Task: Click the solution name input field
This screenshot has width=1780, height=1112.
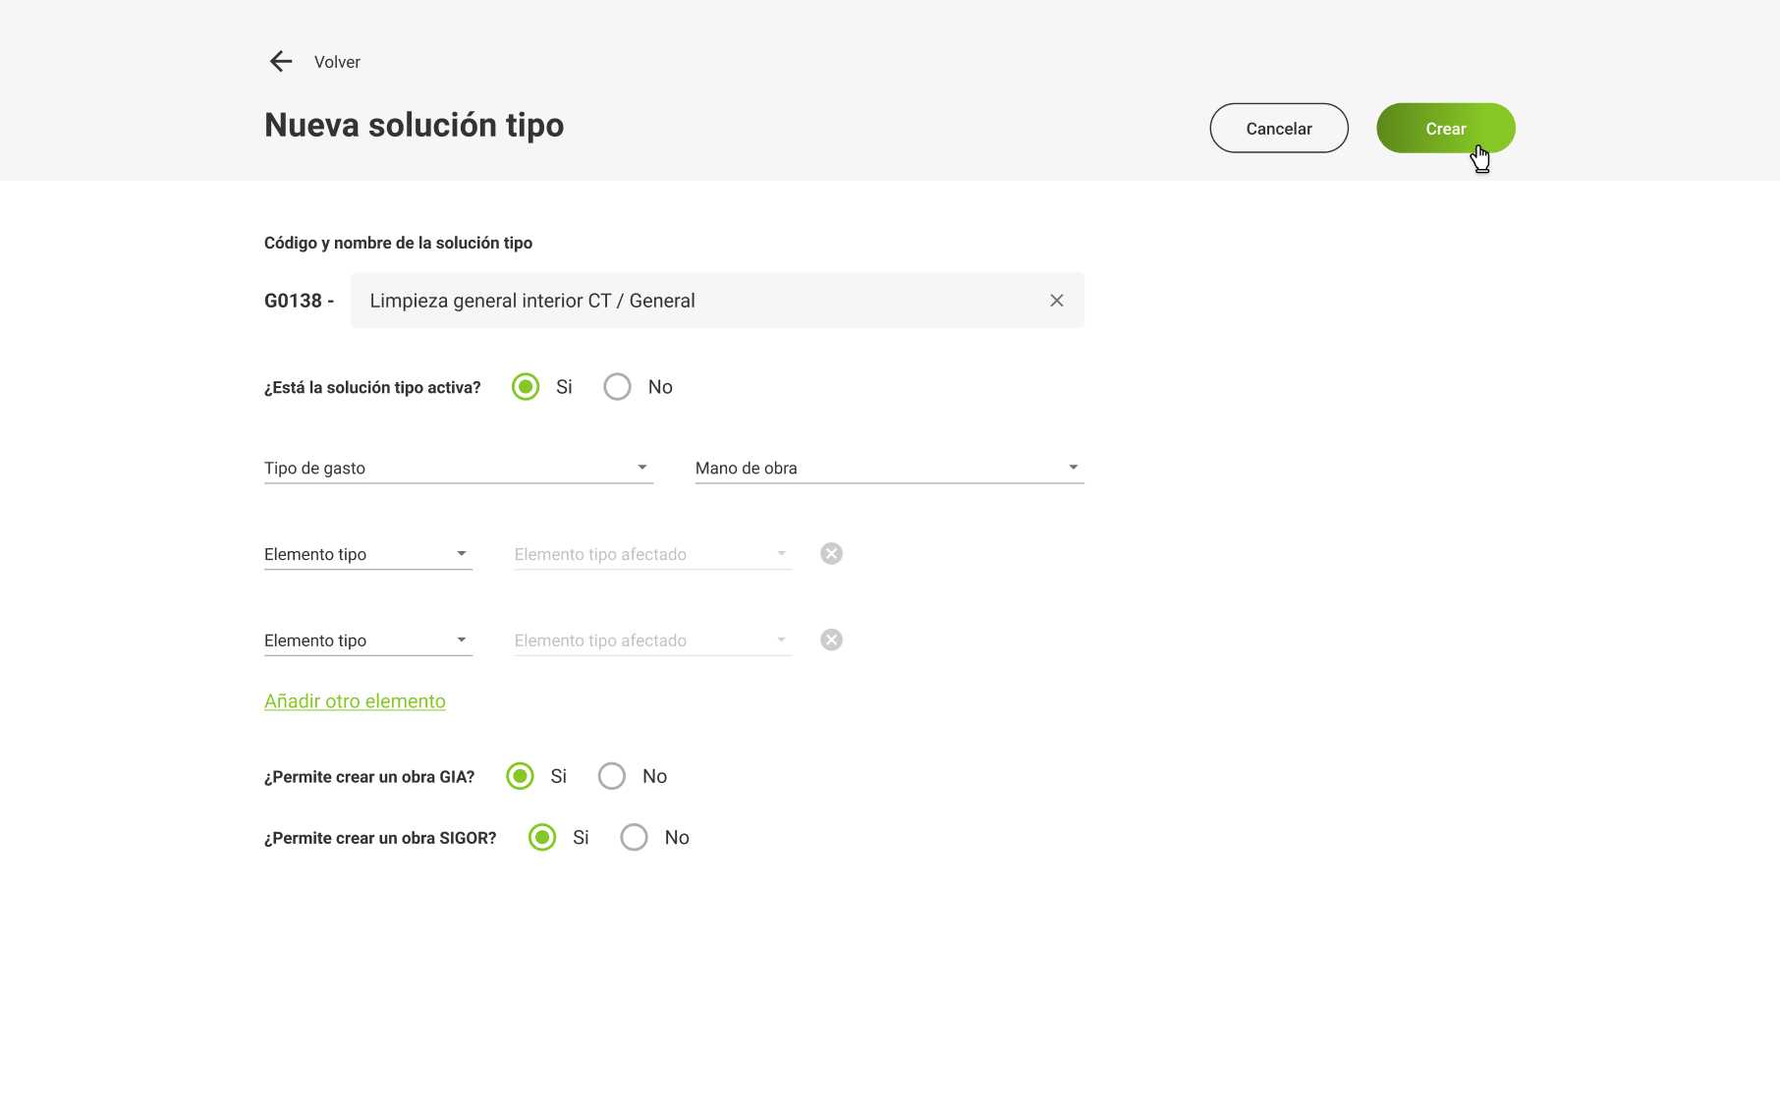Action: pos(717,301)
